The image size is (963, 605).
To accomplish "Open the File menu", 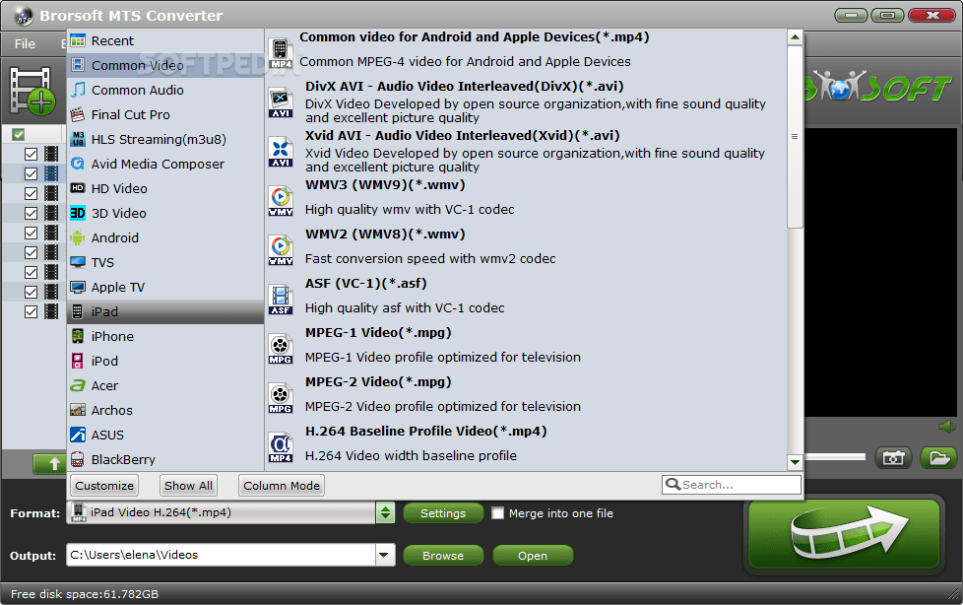I will coord(25,43).
